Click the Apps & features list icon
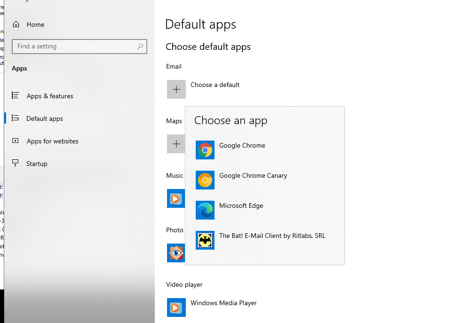The height and width of the screenshot is (323, 454). [x=16, y=95]
